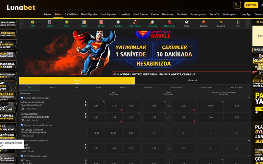The width and height of the screenshot is (263, 164).
Task: Open the Sizi Arayalım menu item
Action: [230, 14]
